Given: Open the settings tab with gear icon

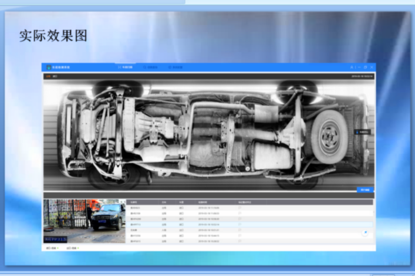Looking at the screenshot, I should (175, 68).
